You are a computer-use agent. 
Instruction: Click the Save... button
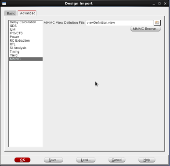(54, 160)
